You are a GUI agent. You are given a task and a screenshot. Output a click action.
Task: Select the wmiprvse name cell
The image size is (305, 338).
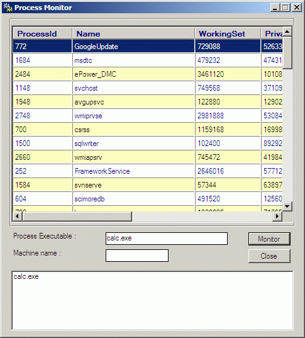(x=133, y=116)
